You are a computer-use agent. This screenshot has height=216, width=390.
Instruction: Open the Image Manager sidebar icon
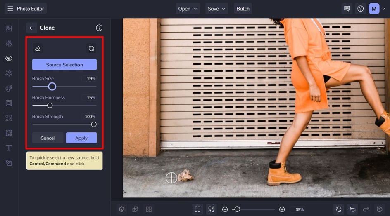[9, 28]
